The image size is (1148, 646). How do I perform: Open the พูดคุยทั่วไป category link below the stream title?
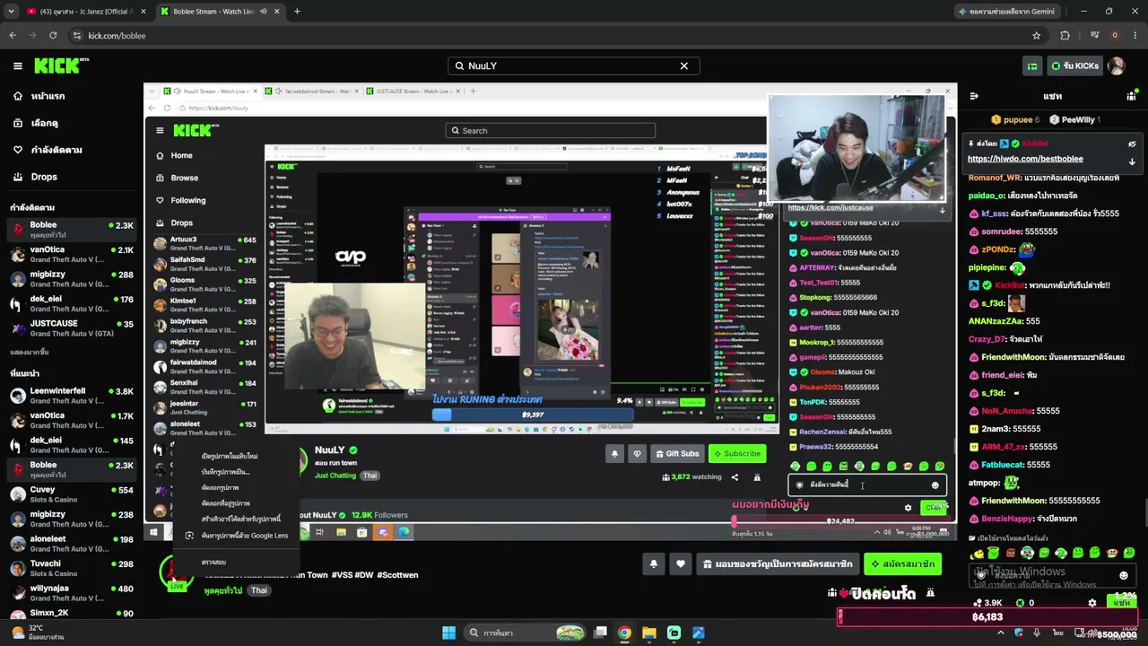coord(222,590)
